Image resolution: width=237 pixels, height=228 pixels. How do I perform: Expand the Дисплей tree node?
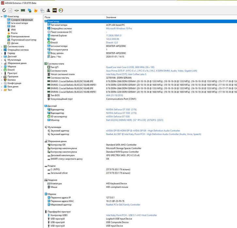pos(2,56)
